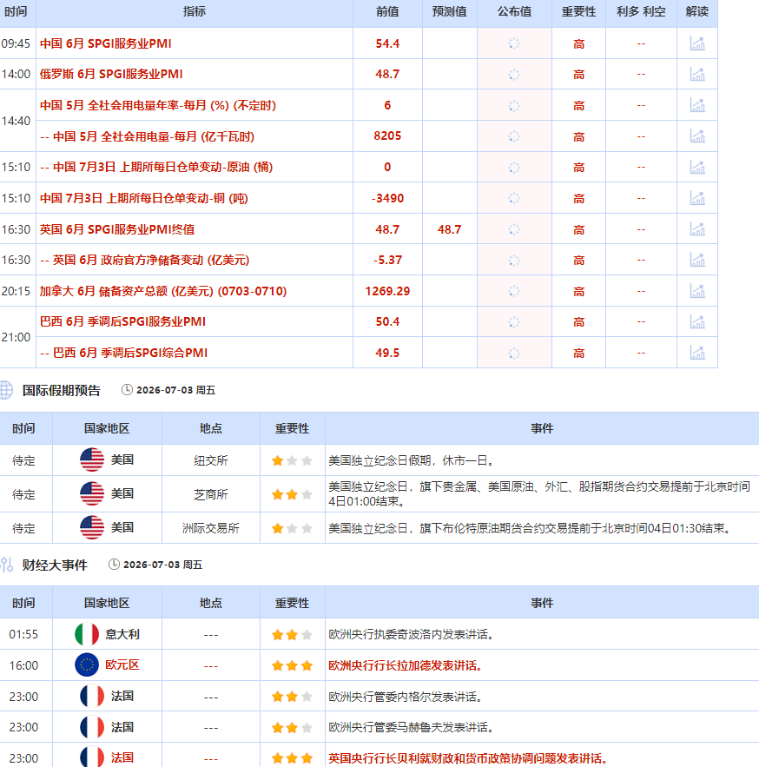
Task: Click 美国独立纪念日假期，休市一日 event text
Action: point(413,460)
